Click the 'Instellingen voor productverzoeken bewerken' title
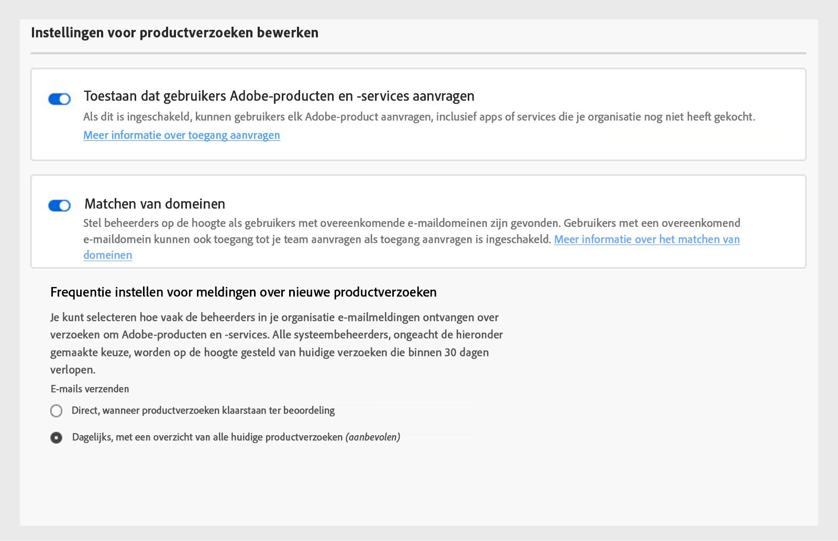This screenshot has width=838, height=541. [175, 32]
